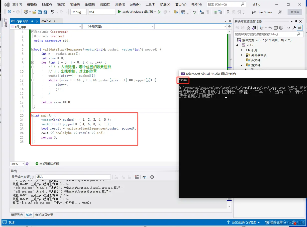Collapse the while loop fold
This screenshot has height=227, width=307.
tap(33, 80)
